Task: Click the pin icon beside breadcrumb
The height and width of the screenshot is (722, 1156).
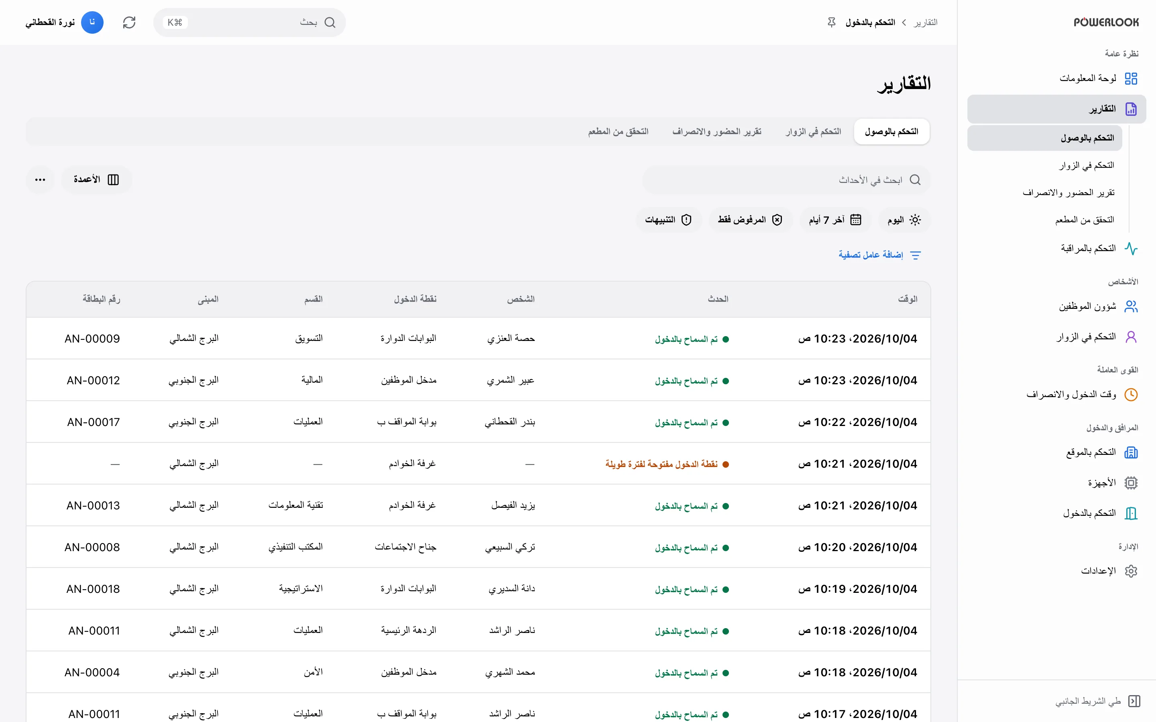Action: 831,22
